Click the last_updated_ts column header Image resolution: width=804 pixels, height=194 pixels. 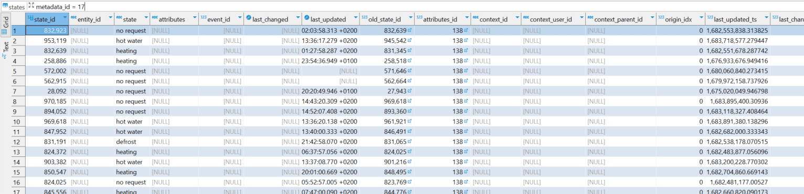(737, 19)
